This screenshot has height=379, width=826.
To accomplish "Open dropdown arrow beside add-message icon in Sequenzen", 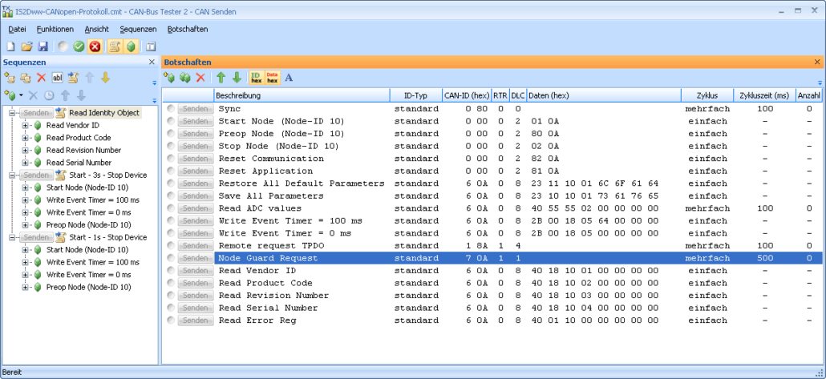I will click(x=21, y=95).
